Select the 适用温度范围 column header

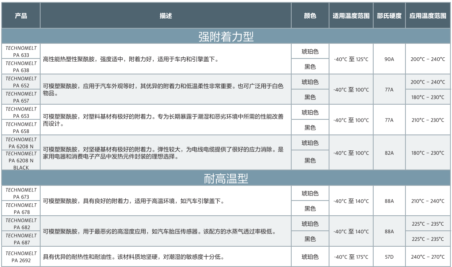(x=351, y=16)
